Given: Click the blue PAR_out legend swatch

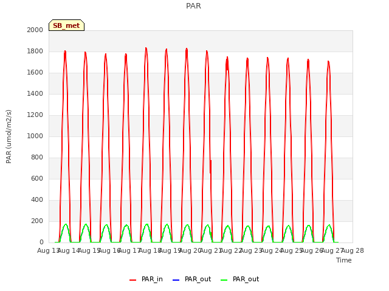Looking at the screenshot, I should click(x=176, y=280).
